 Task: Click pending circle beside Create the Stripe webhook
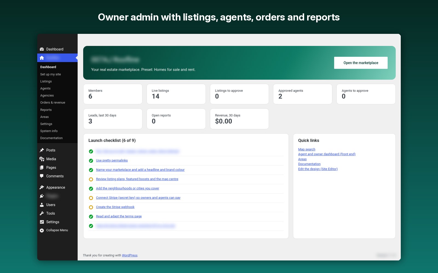click(91, 207)
